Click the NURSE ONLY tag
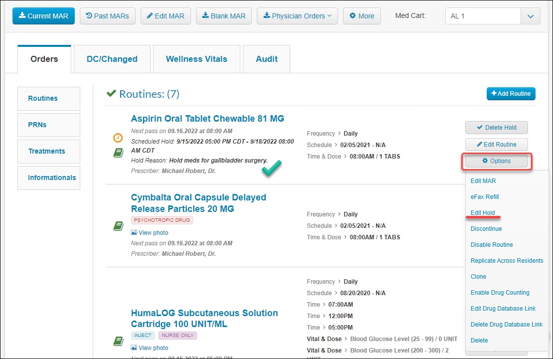The height and width of the screenshot is (359, 553). 178,336
